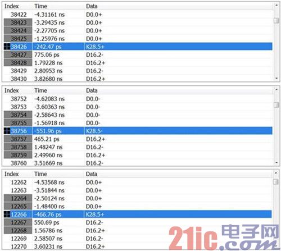The width and height of the screenshot is (281, 251).
Task: Select the row with index 38427
Action: (138, 54)
